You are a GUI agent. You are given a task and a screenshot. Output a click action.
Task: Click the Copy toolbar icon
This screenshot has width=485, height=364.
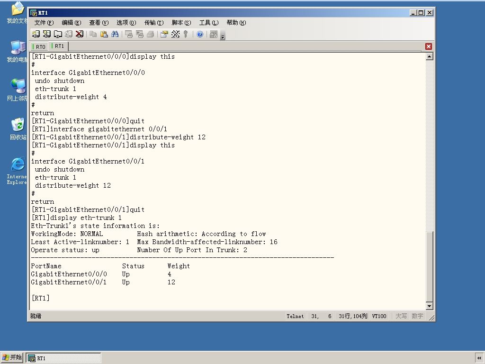click(x=93, y=34)
